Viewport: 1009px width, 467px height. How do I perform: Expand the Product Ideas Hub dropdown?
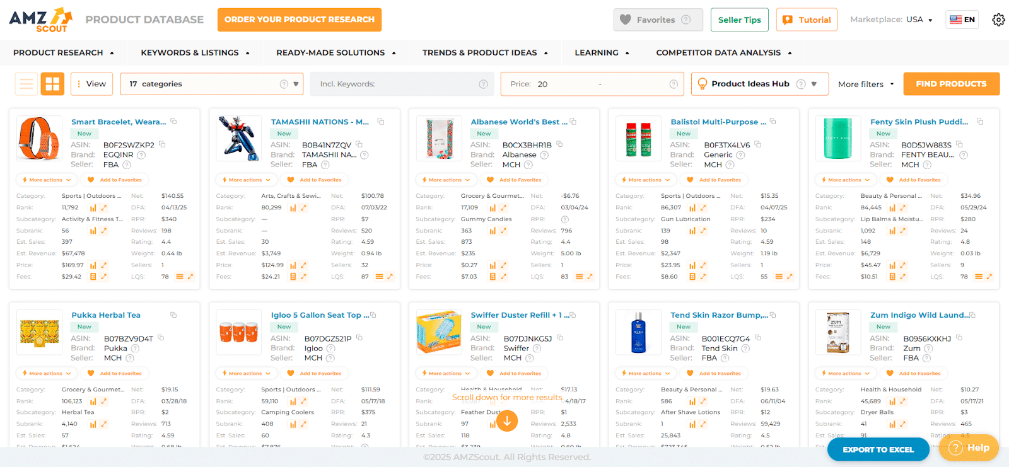(x=760, y=84)
